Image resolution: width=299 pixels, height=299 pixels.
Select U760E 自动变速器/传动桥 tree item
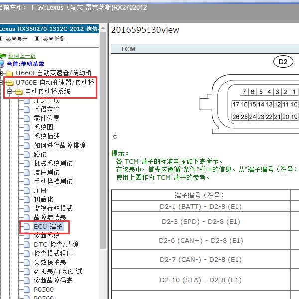tap(55, 82)
